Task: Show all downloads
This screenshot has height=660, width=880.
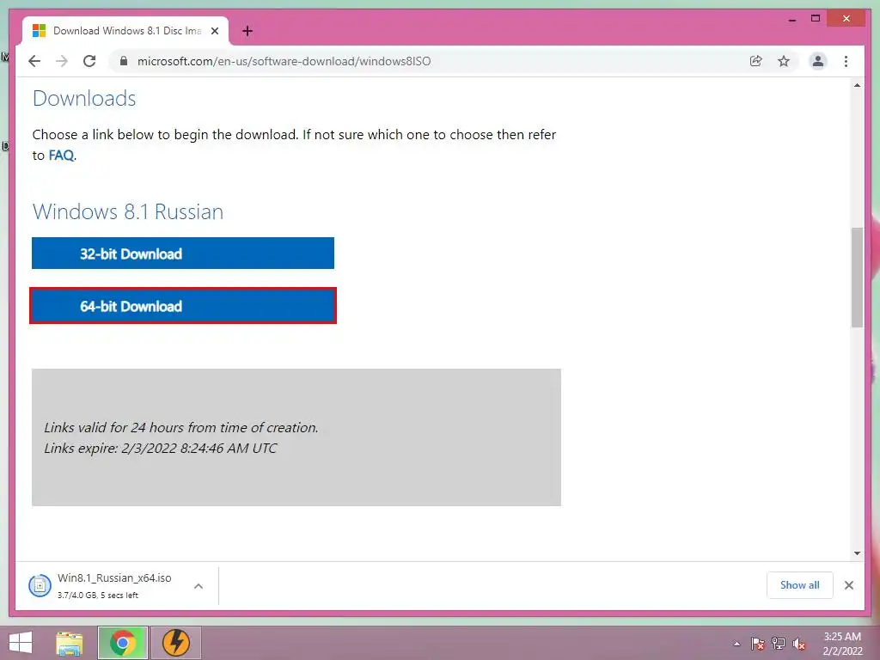Action: 800,585
